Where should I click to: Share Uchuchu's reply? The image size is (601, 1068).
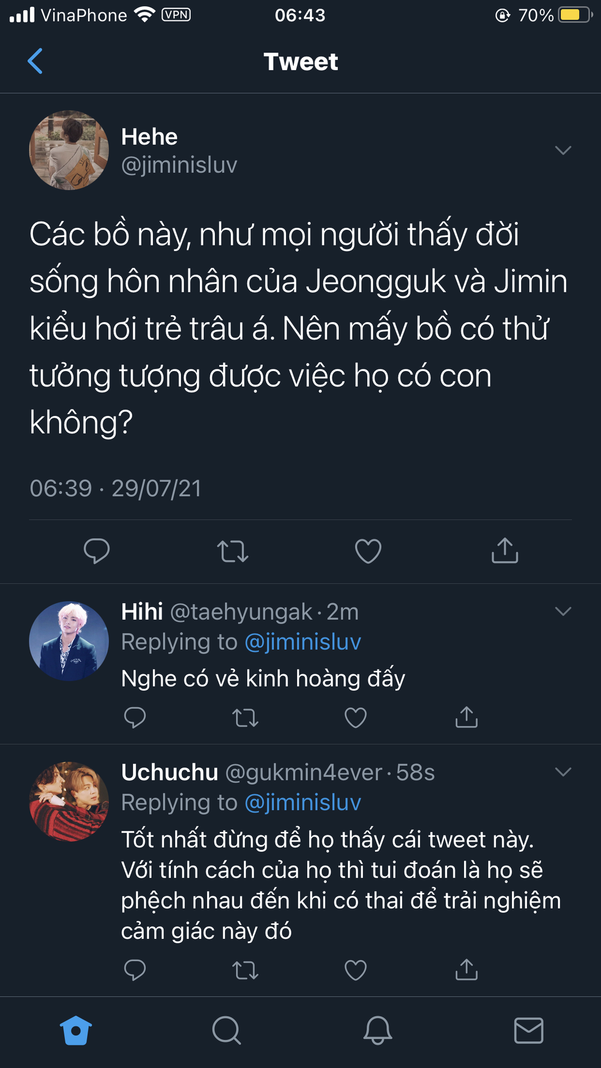point(466,970)
